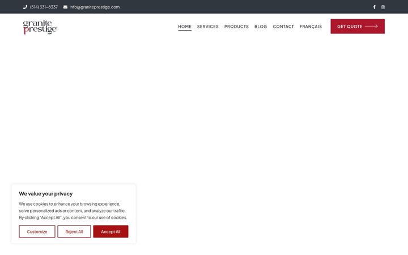Click the Get Quote button

click(x=358, y=26)
